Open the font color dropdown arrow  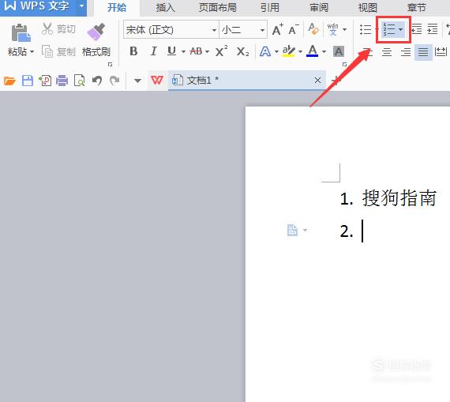click(x=324, y=52)
